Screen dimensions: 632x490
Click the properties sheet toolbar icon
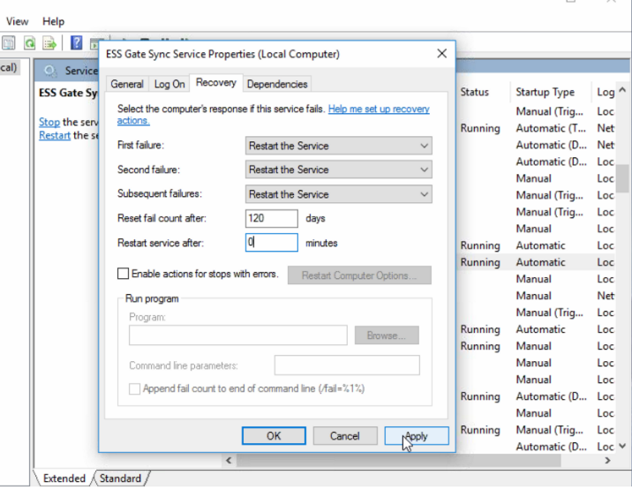coord(9,42)
